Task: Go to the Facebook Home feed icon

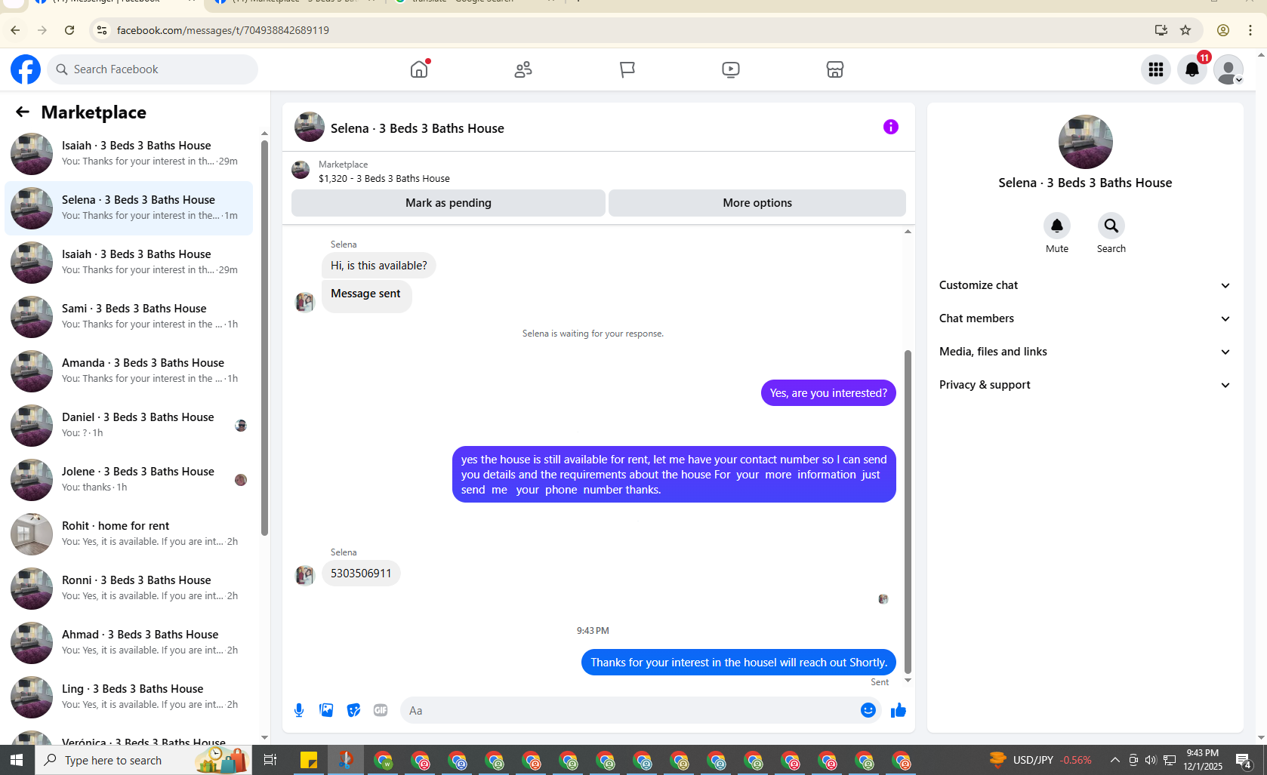Action: click(x=419, y=69)
